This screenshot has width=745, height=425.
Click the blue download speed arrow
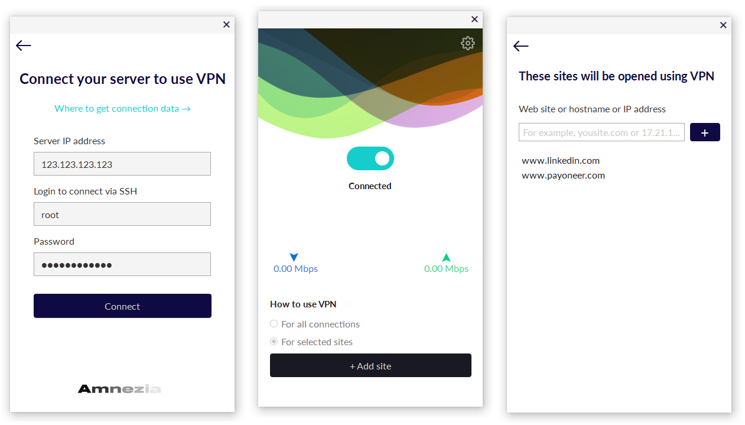coord(294,257)
